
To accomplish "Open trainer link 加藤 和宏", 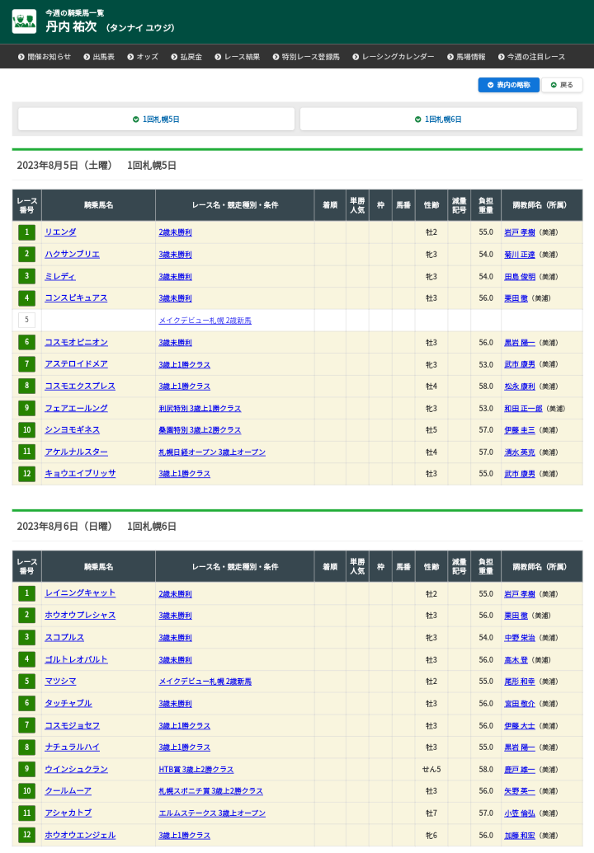I will click(x=520, y=836).
